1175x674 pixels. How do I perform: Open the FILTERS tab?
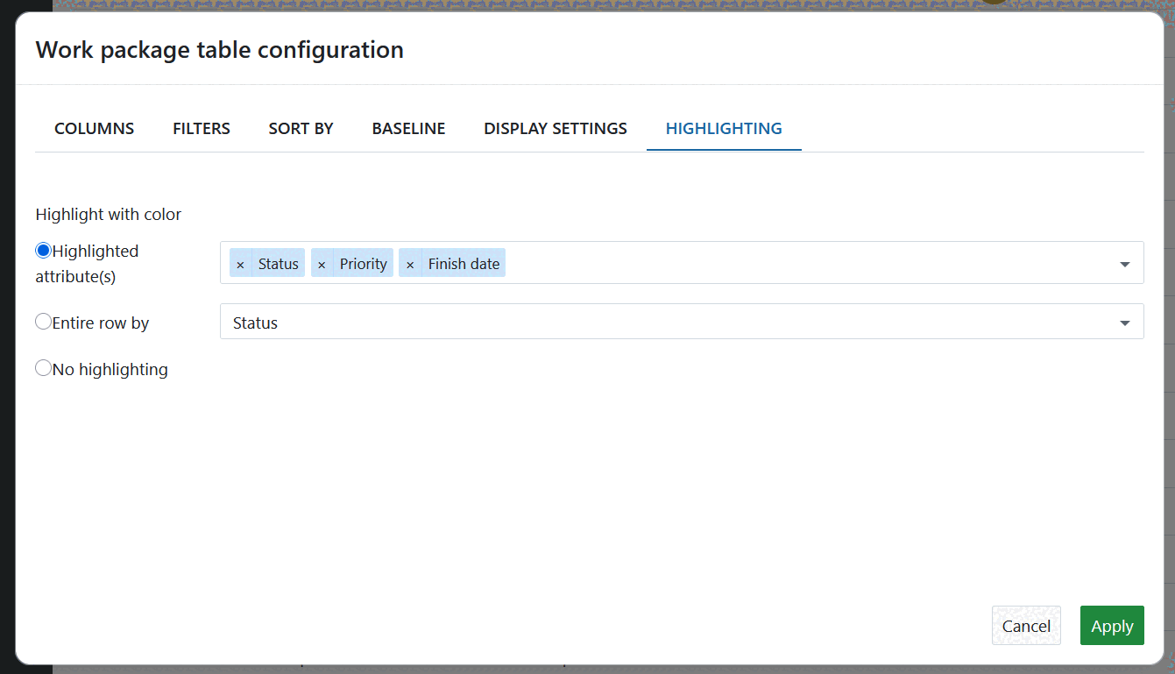[201, 128]
